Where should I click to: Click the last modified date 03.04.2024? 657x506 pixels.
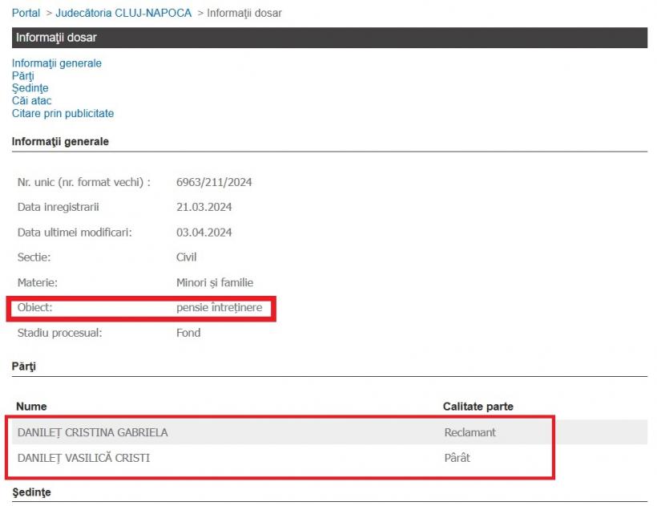204,233
